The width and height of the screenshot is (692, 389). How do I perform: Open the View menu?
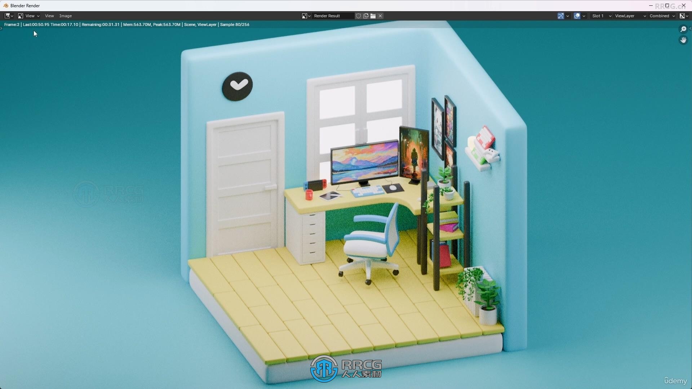(x=49, y=16)
